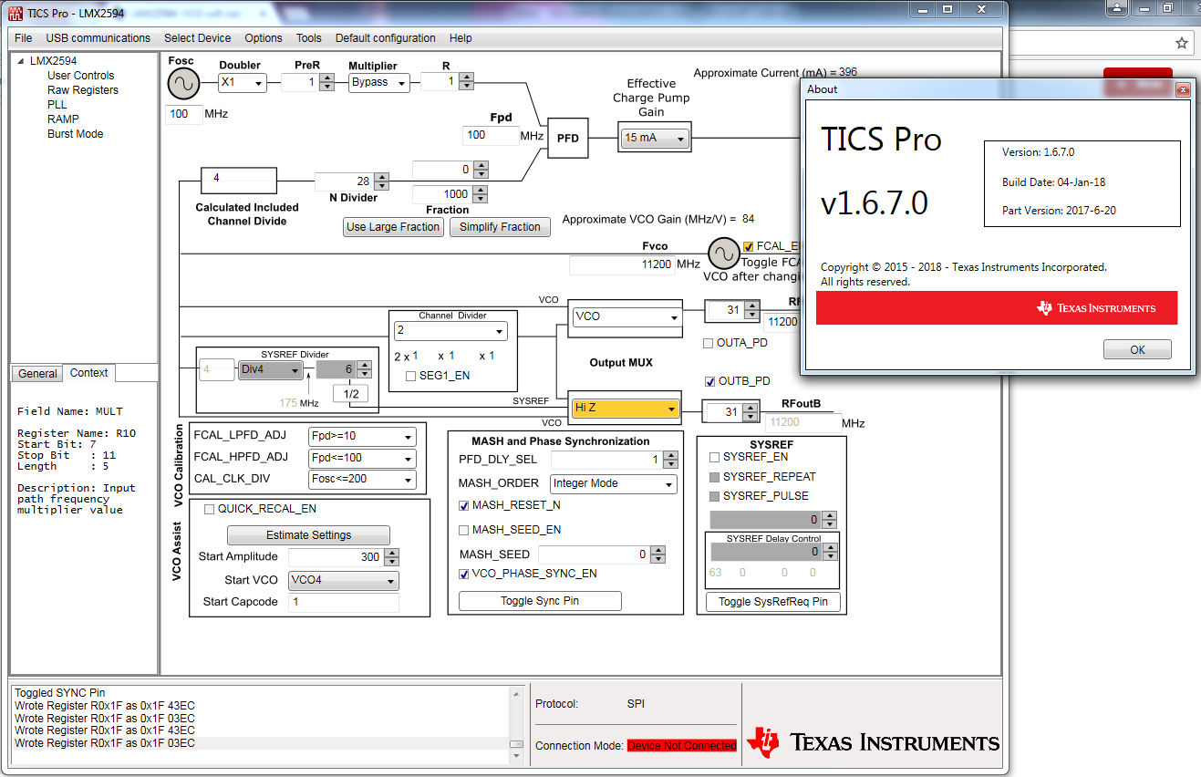This screenshot has width=1201, height=777.
Task: Click OK in the About dialog
Action: point(1137,350)
